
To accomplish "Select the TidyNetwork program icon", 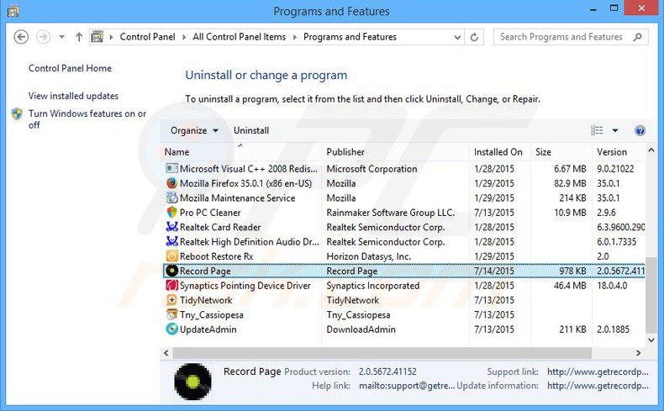I will pyautogui.click(x=171, y=300).
